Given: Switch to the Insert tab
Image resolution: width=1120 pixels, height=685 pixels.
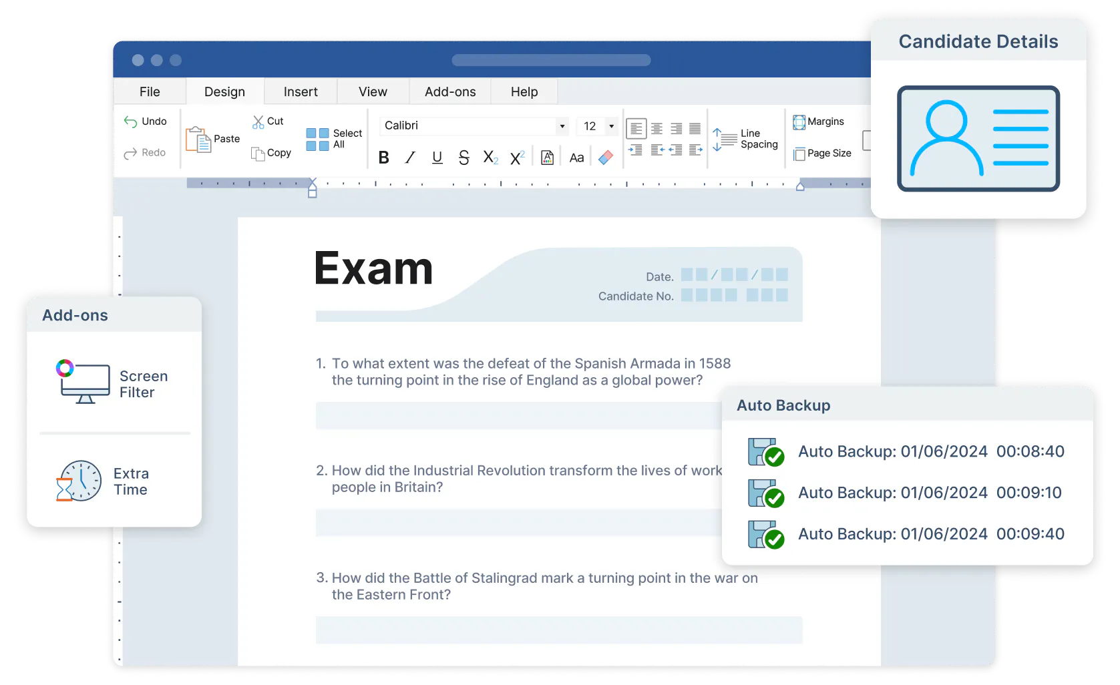Looking at the screenshot, I should tap(300, 91).
